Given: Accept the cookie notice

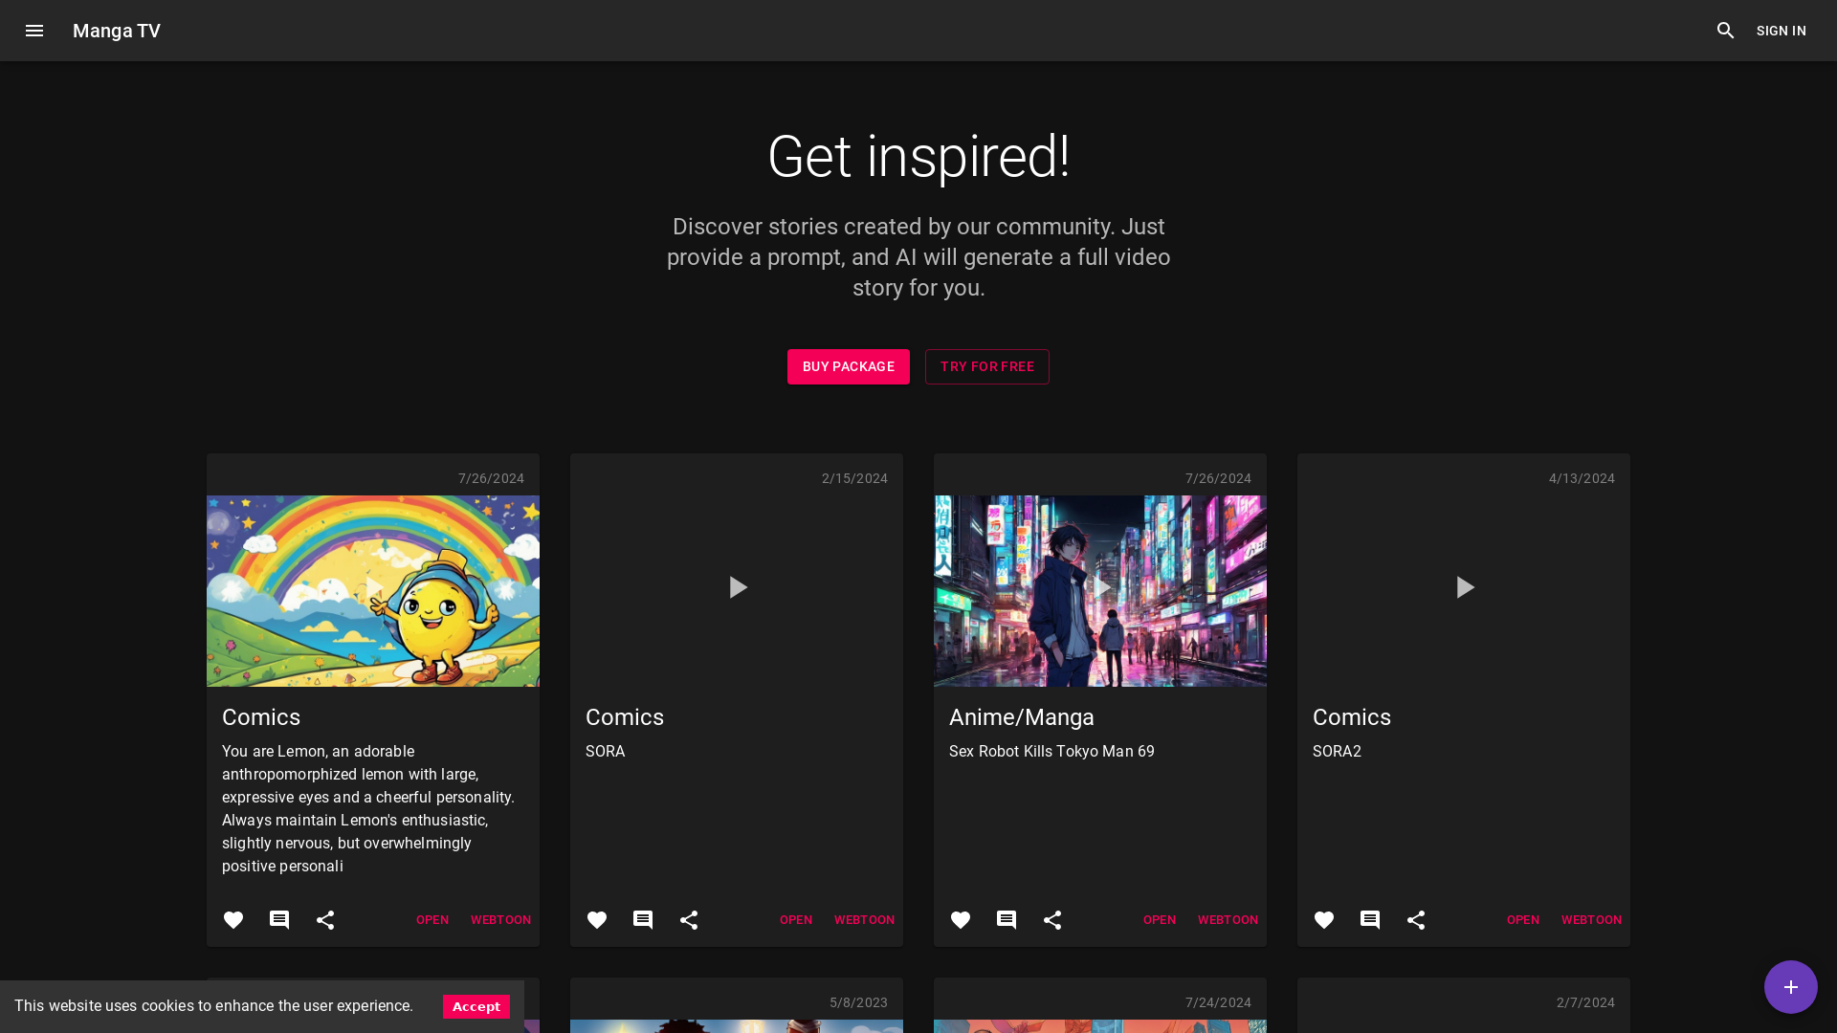Looking at the screenshot, I should click(x=476, y=1006).
